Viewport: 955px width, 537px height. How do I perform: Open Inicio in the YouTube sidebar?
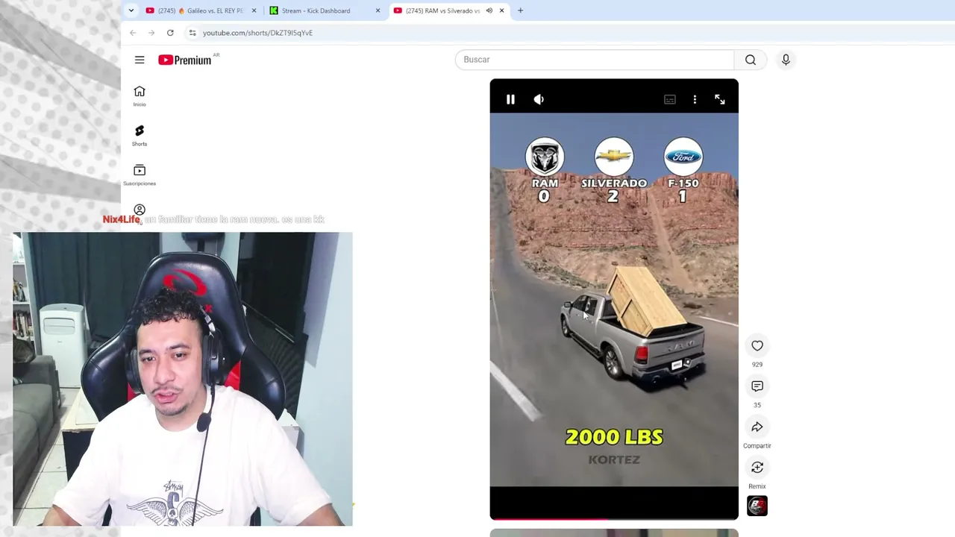140,95
